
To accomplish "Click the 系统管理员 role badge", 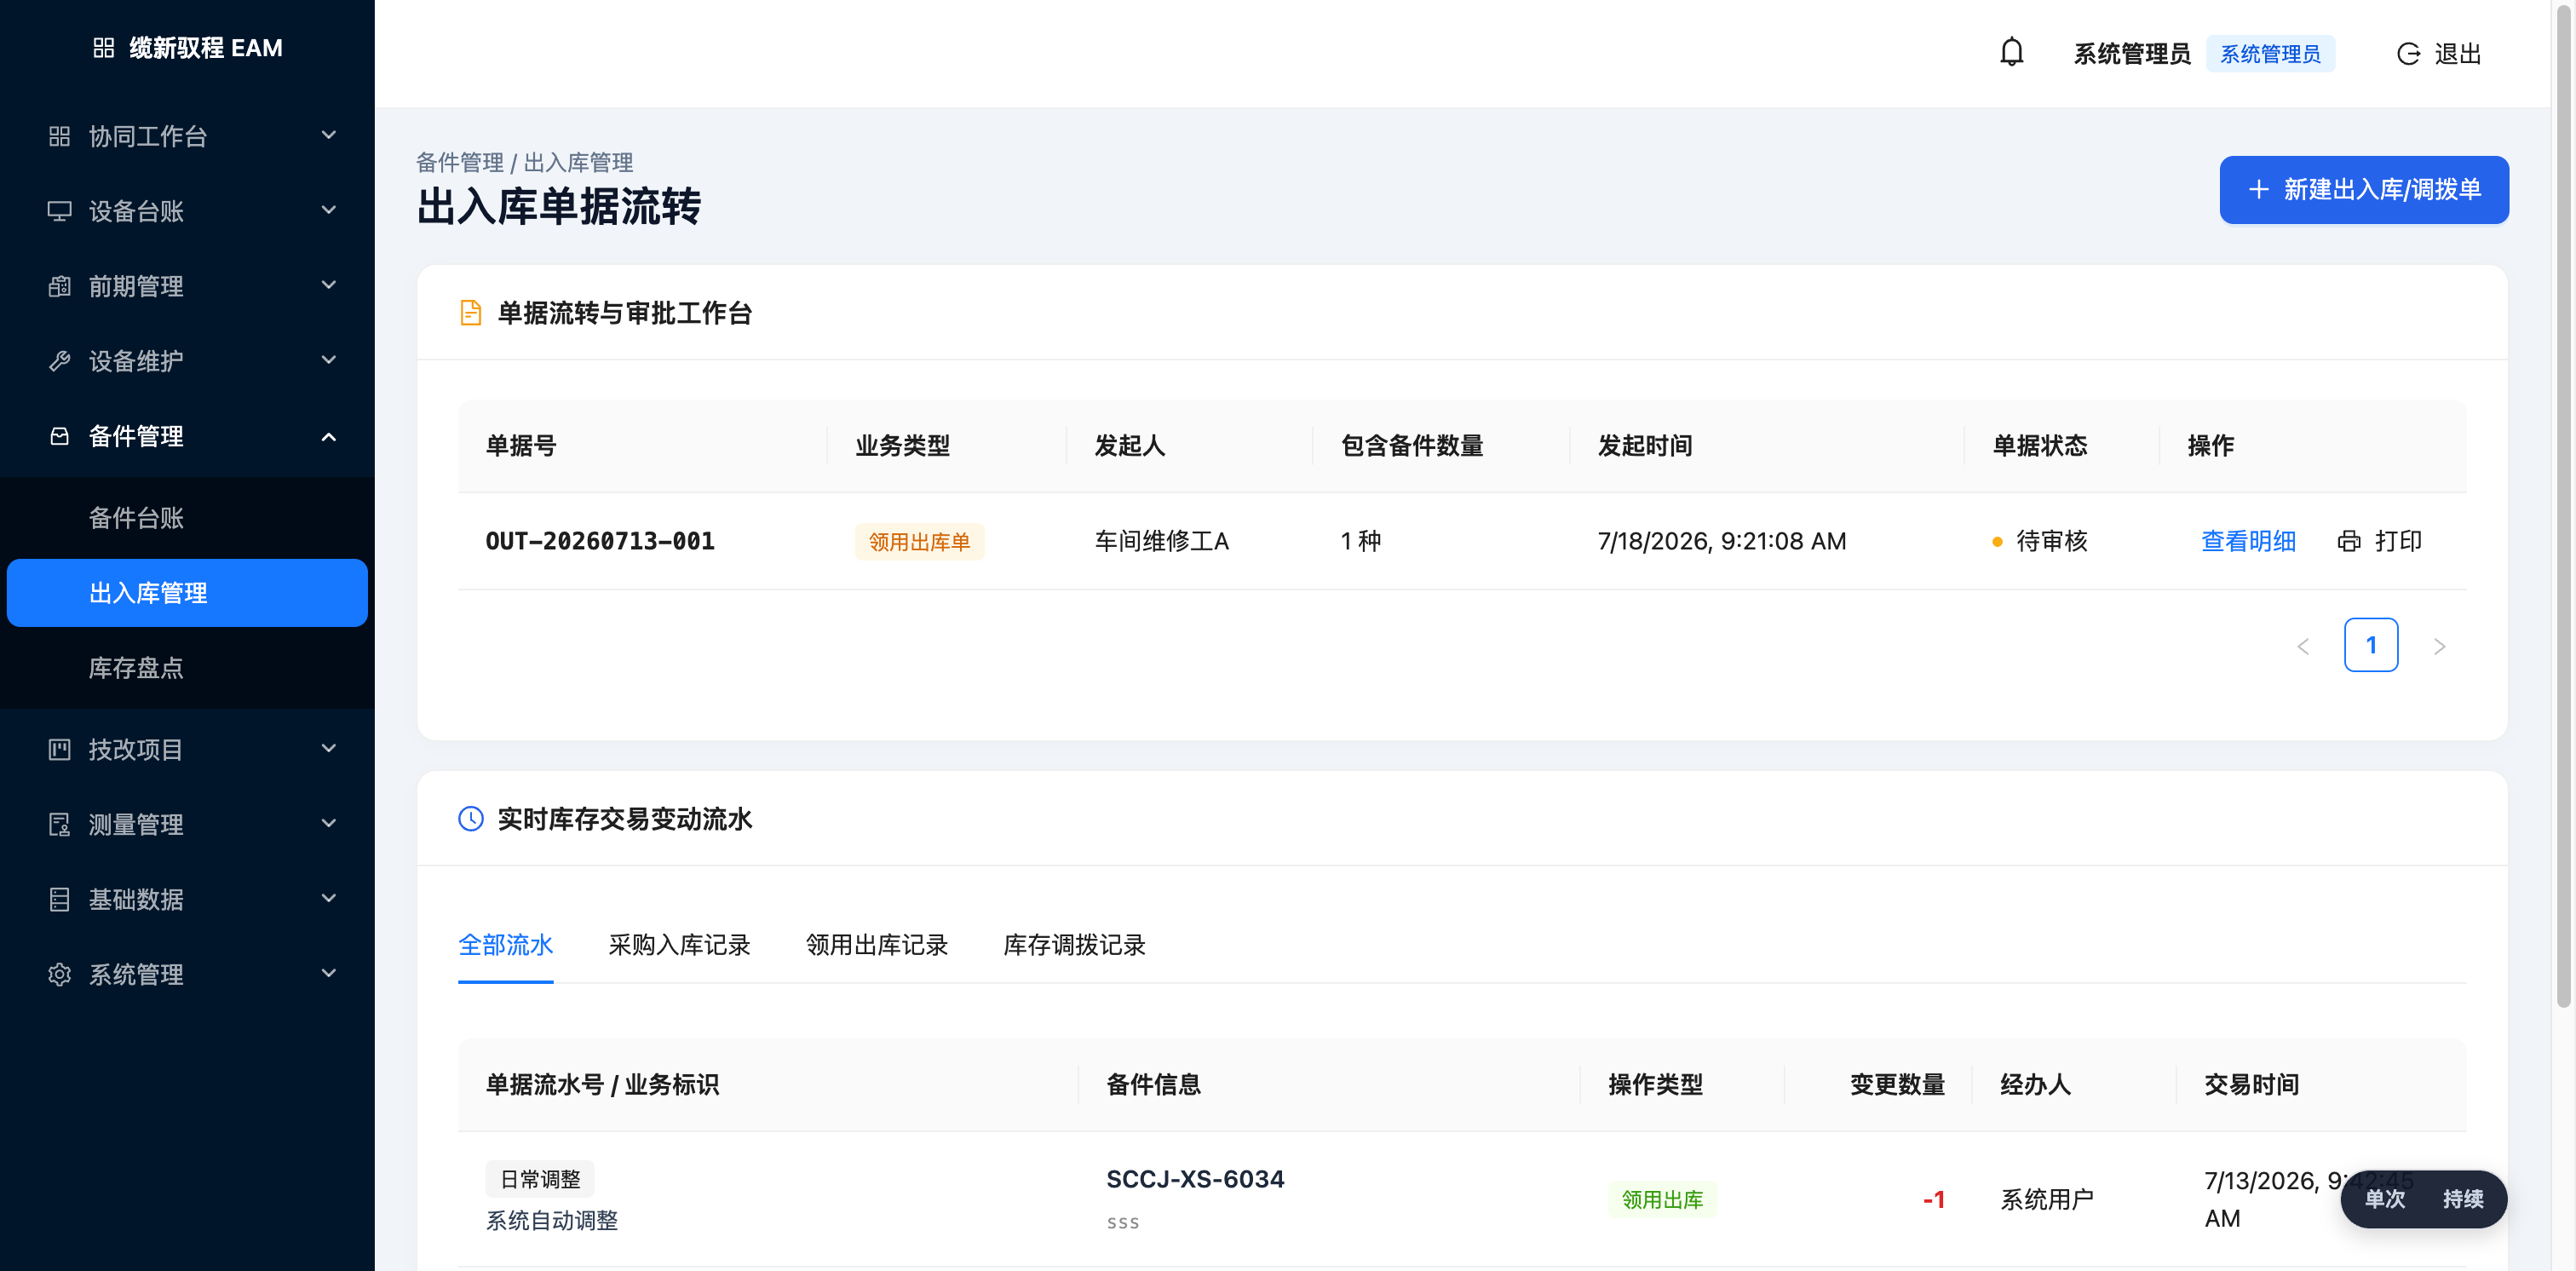I will click(x=2270, y=54).
